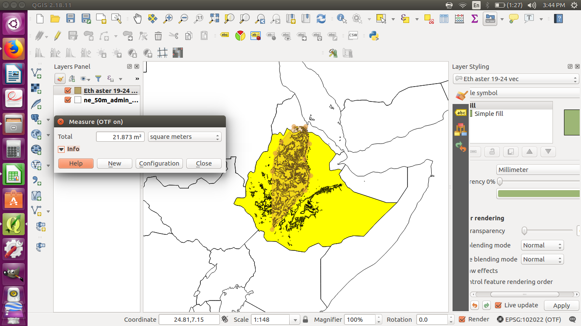
Task: Open the Millimeter unit dropdown
Action: click(x=538, y=169)
